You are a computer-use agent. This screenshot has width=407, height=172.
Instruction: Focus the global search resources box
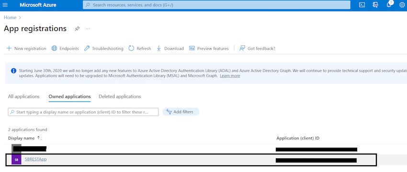point(216,5)
